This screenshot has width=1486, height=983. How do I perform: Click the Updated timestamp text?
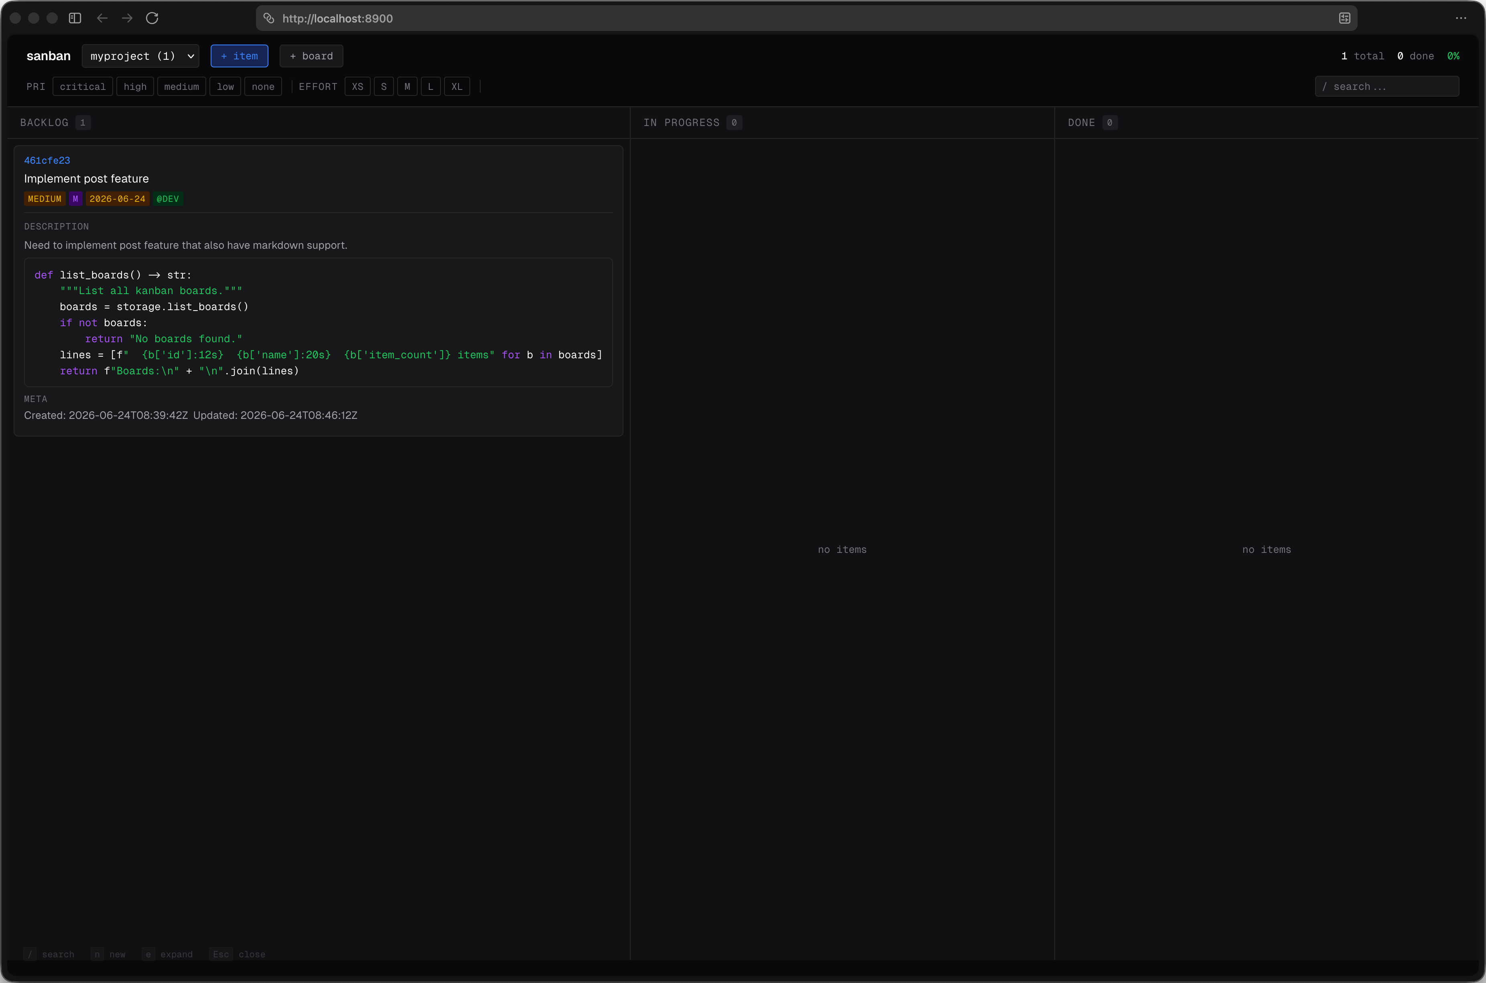(x=275, y=415)
